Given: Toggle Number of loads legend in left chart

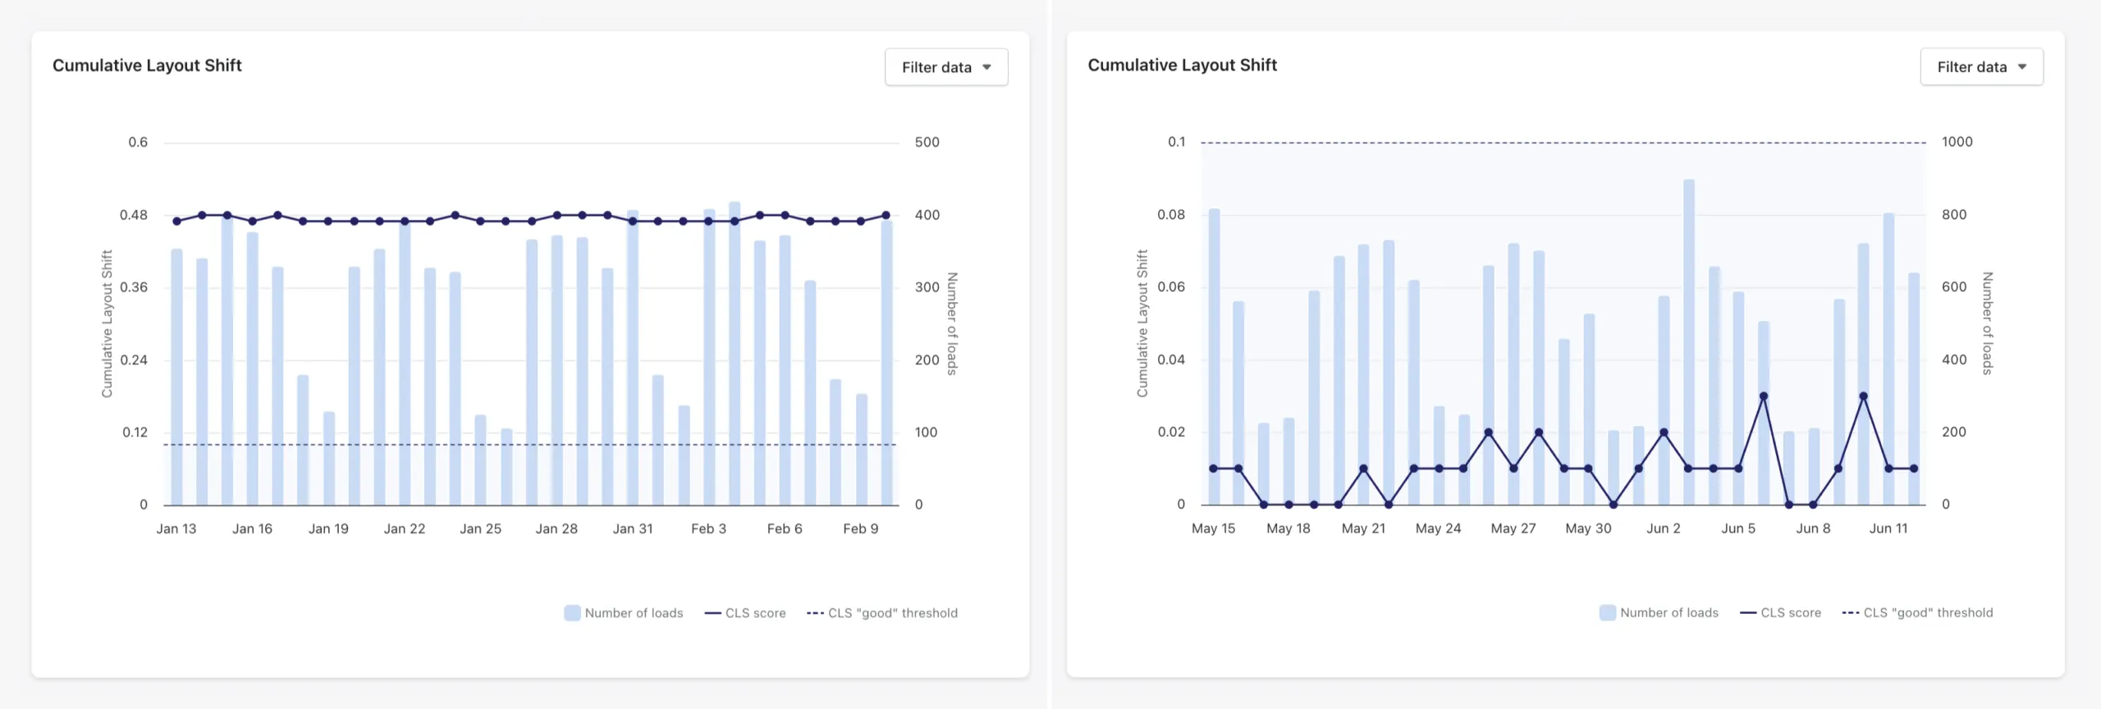Looking at the screenshot, I should [x=624, y=613].
